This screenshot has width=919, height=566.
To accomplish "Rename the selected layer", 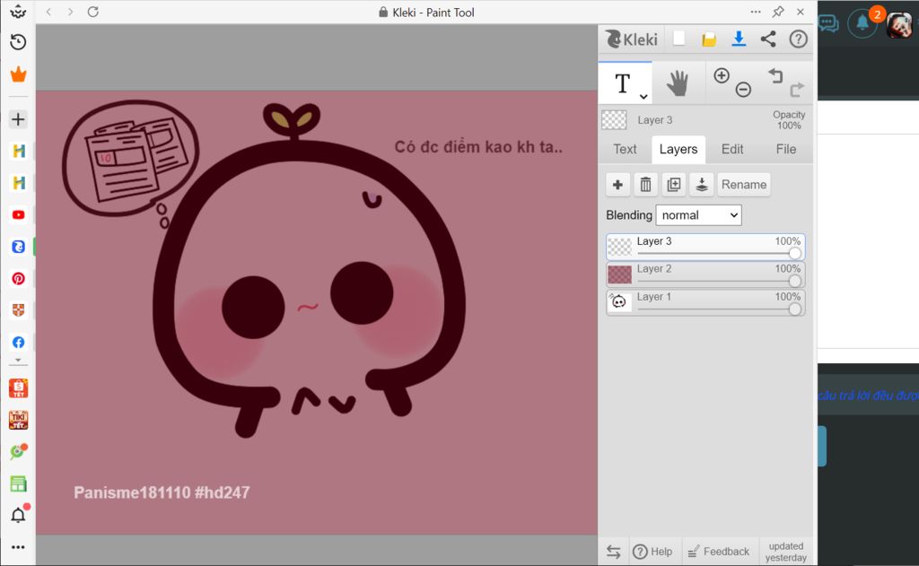I will click(744, 185).
